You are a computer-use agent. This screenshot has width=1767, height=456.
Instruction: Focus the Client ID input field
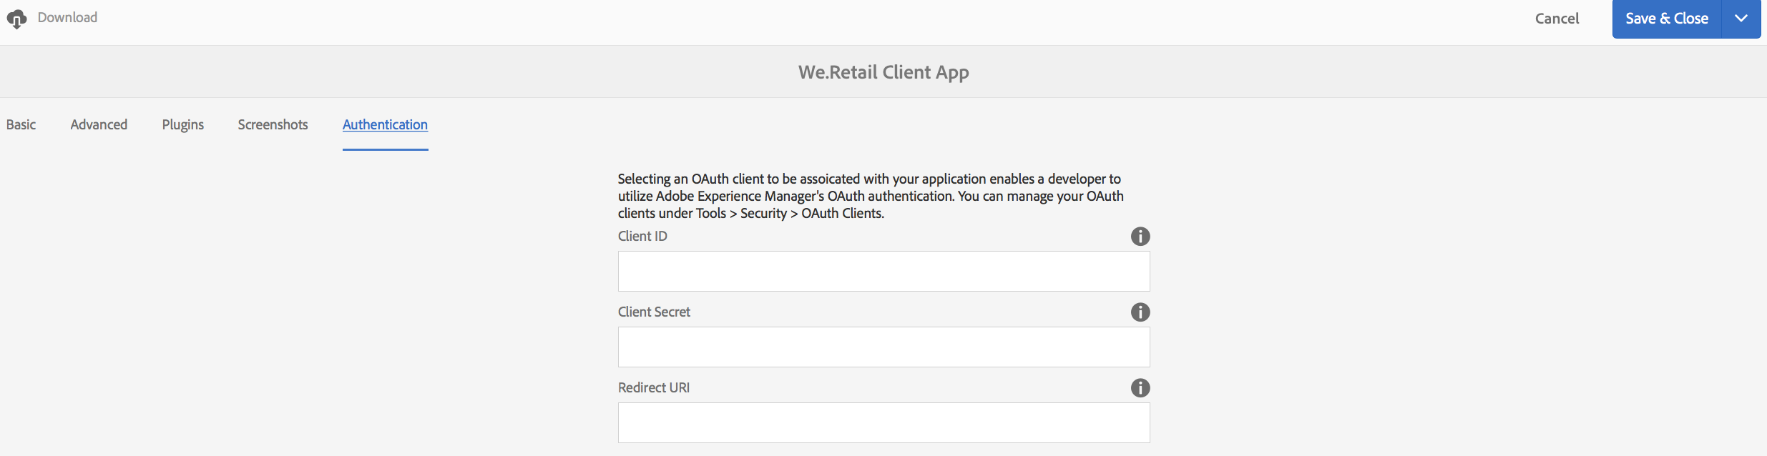(x=883, y=271)
